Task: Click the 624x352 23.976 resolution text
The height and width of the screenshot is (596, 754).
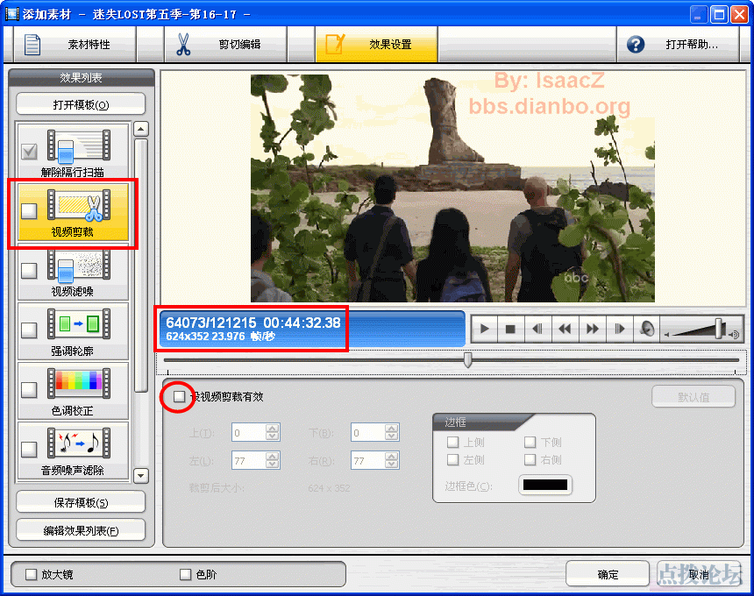Action: [x=220, y=337]
